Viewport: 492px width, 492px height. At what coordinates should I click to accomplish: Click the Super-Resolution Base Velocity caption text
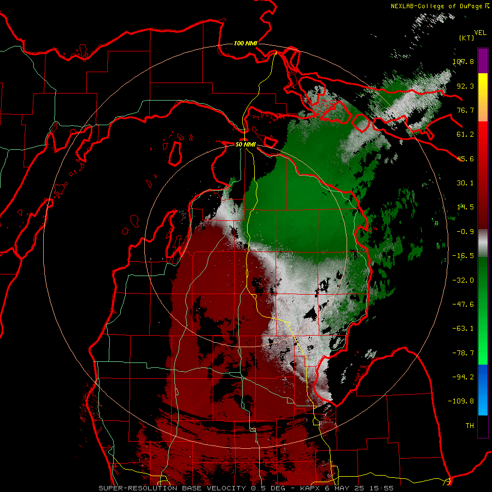(x=246, y=488)
